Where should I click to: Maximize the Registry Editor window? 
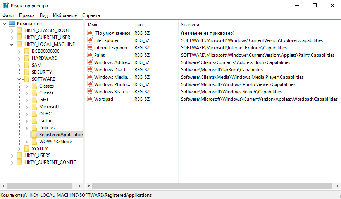coord(315,5)
